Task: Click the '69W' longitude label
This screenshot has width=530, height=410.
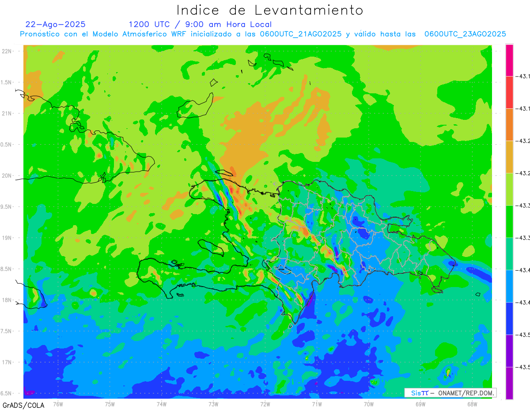Action: [420, 404]
